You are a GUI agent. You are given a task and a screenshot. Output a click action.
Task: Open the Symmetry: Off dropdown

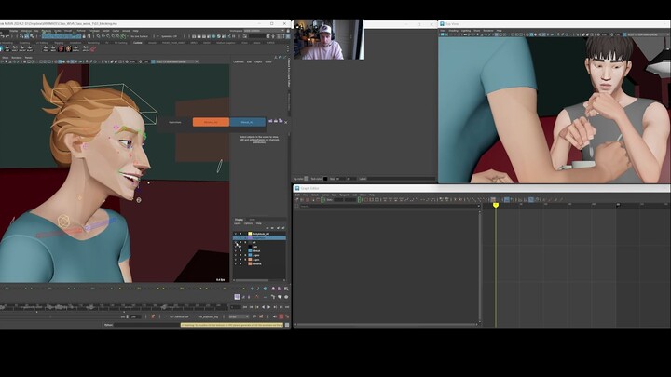point(169,36)
